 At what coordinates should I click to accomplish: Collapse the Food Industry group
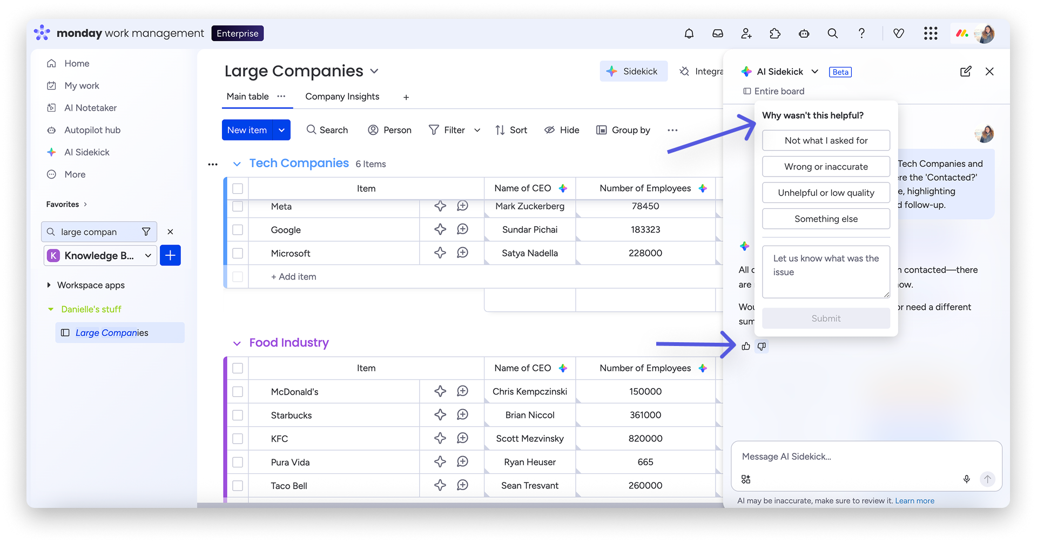pyautogui.click(x=237, y=343)
